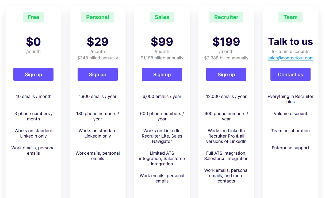
Task: Click the Contact us button
Action: click(x=290, y=74)
